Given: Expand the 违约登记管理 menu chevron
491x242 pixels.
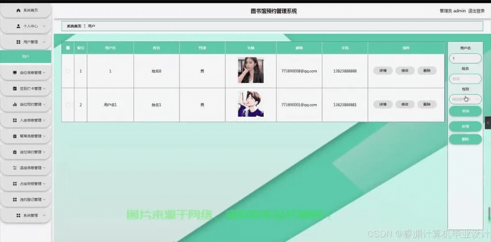Looking at the screenshot, I should [44, 200].
